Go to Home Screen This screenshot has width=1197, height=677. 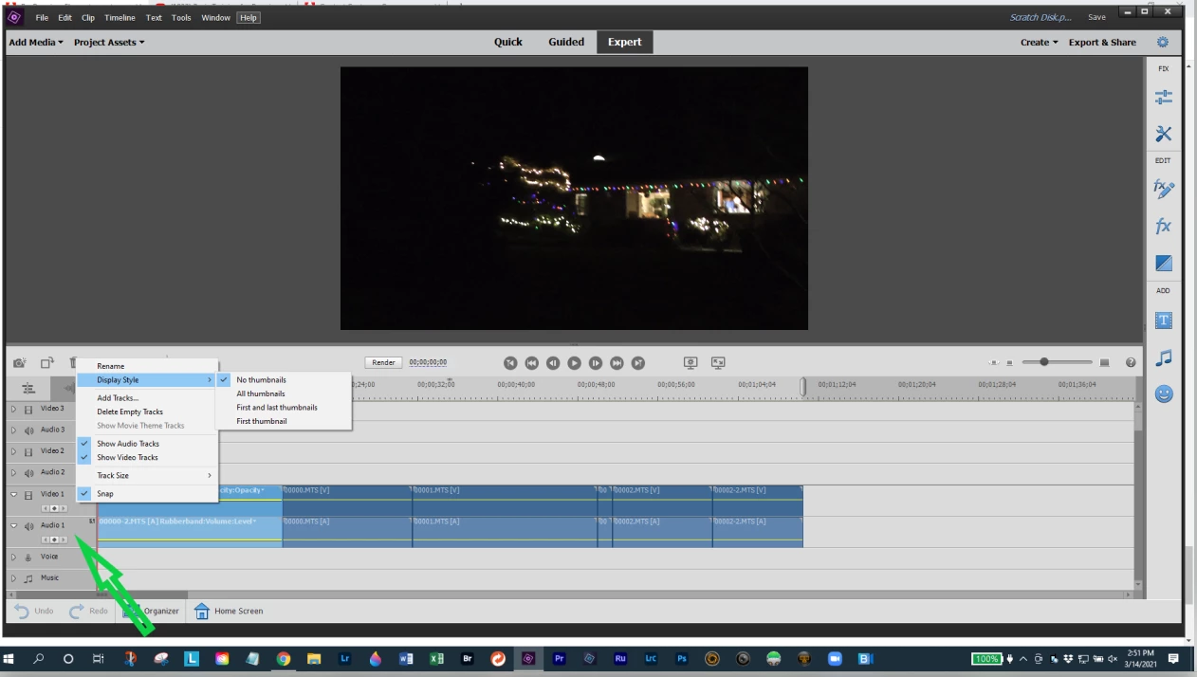point(229,611)
